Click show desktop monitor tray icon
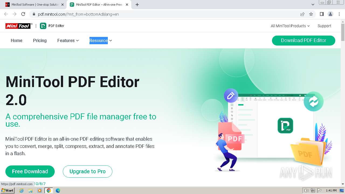This screenshot has height=194, width=345. (342, 190)
